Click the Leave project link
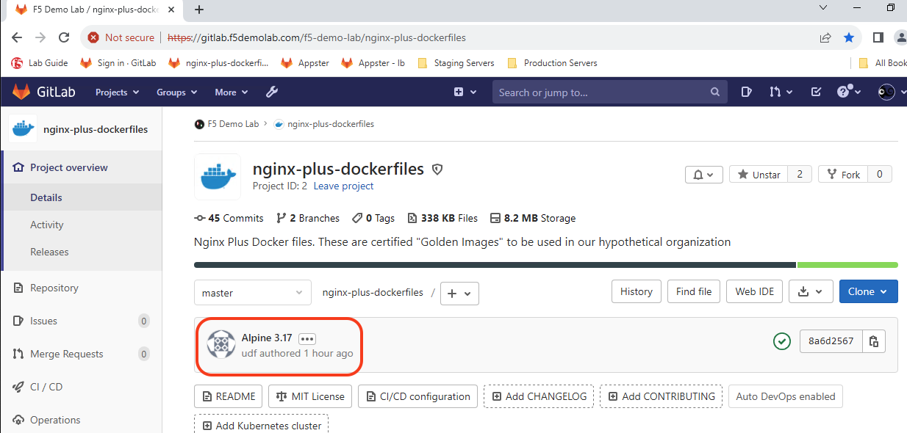This screenshot has height=433, width=907. [x=343, y=186]
